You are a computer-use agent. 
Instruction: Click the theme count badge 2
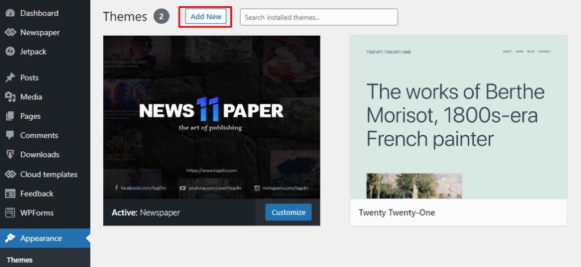[x=162, y=16]
